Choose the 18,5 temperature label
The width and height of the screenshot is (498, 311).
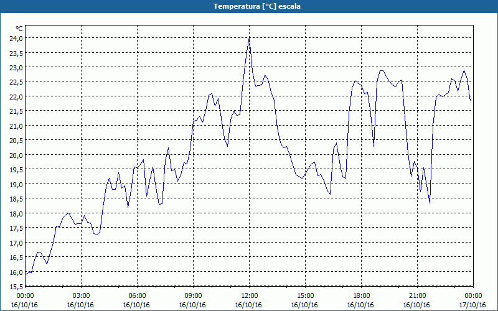point(16,199)
